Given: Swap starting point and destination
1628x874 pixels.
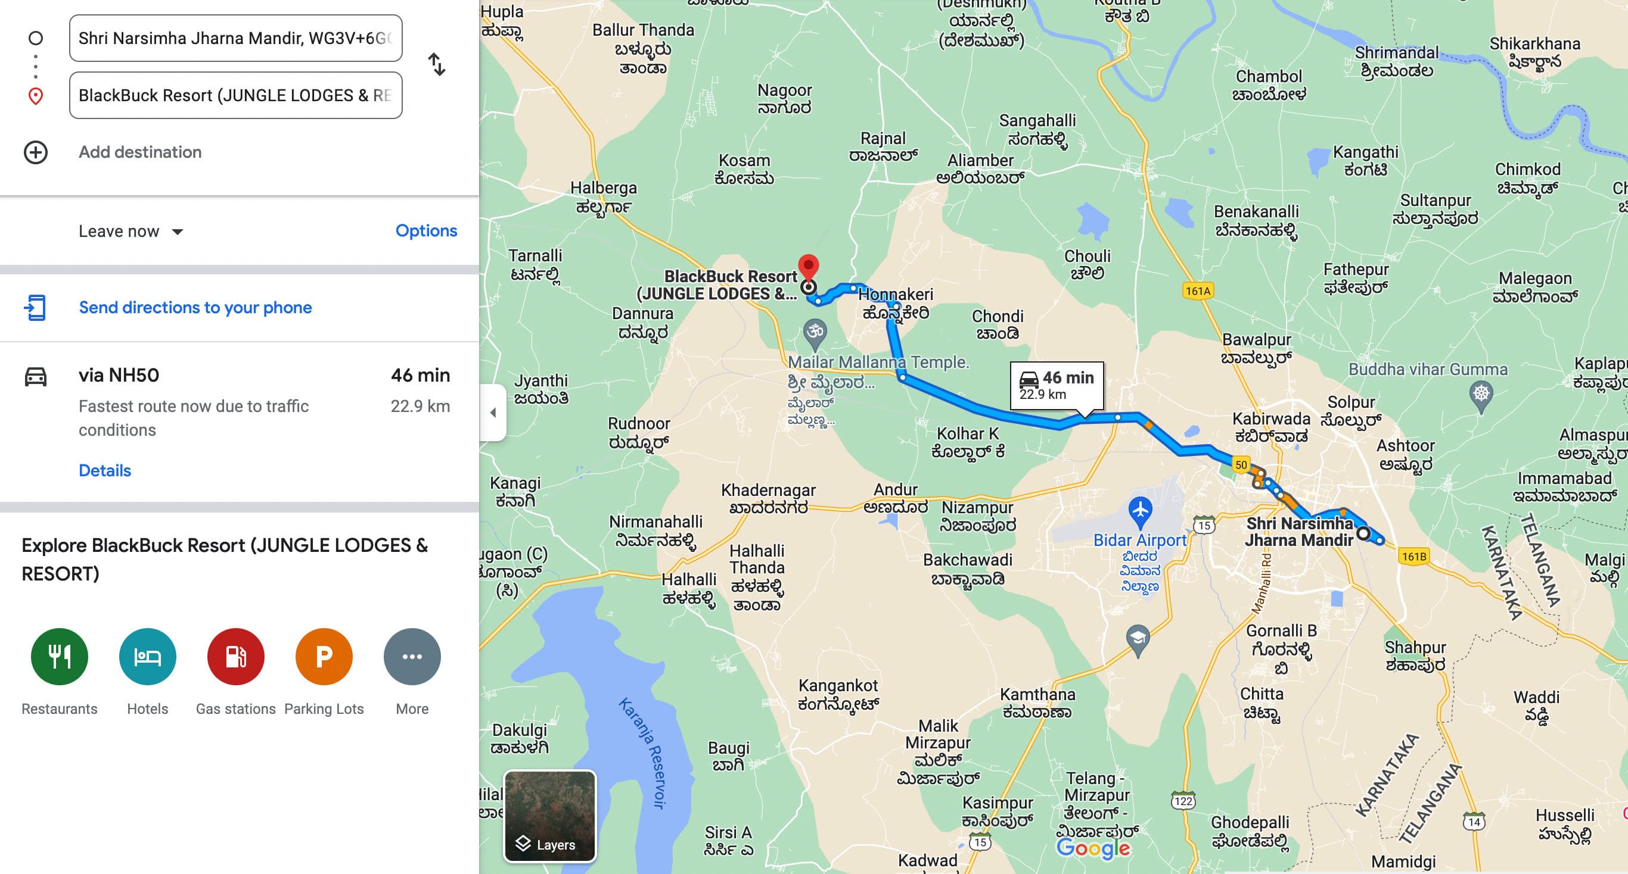Looking at the screenshot, I should click(x=437, y=64).
